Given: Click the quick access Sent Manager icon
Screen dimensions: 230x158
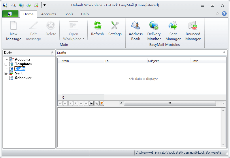Looking at the screenshot, I should (29, 5).
